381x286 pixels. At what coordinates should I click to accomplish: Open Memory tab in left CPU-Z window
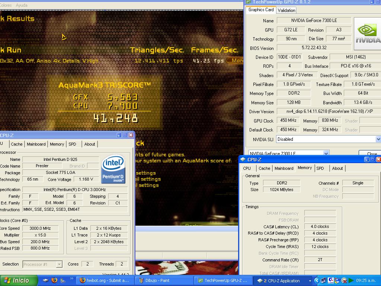tap(57, 144)
